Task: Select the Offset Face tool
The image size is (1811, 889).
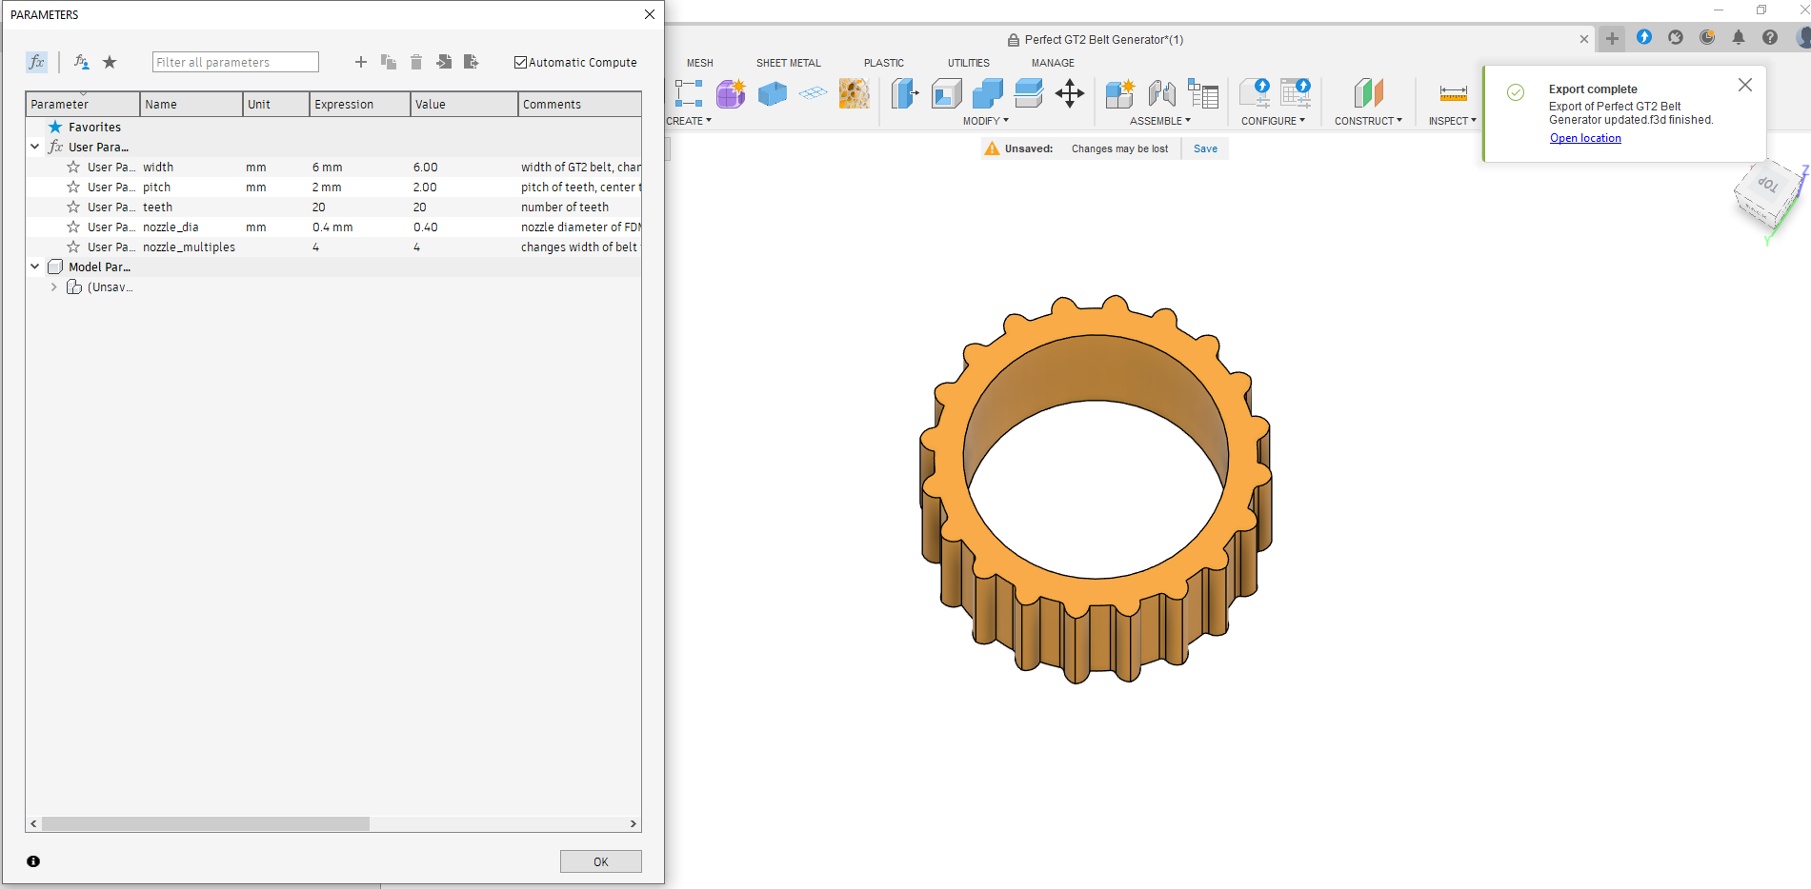Action: coord(1029,93)
